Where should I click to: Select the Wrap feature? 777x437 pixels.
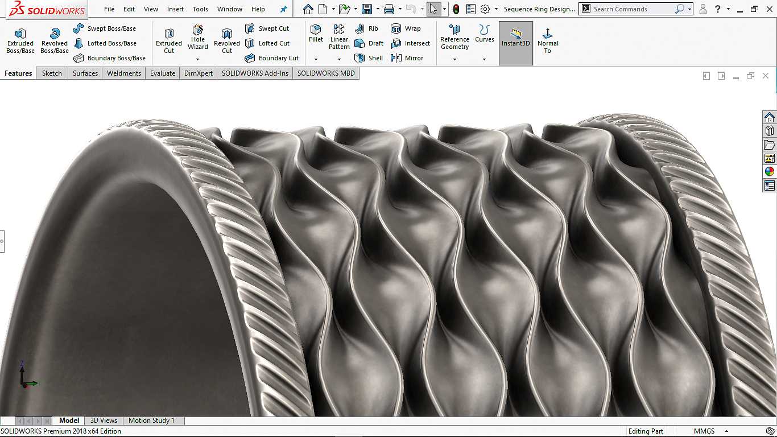[x=406, y=28]
